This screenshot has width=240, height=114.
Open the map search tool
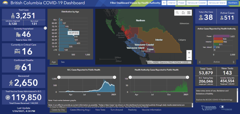177,13
